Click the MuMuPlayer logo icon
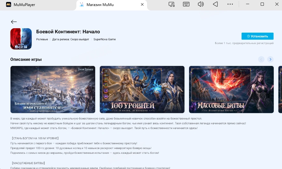Screen dimensions: 282x169 click(9, 4)
